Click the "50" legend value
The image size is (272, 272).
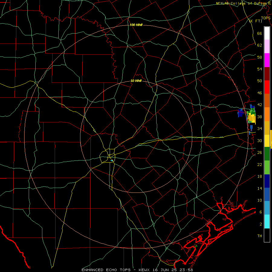[260, 81]
